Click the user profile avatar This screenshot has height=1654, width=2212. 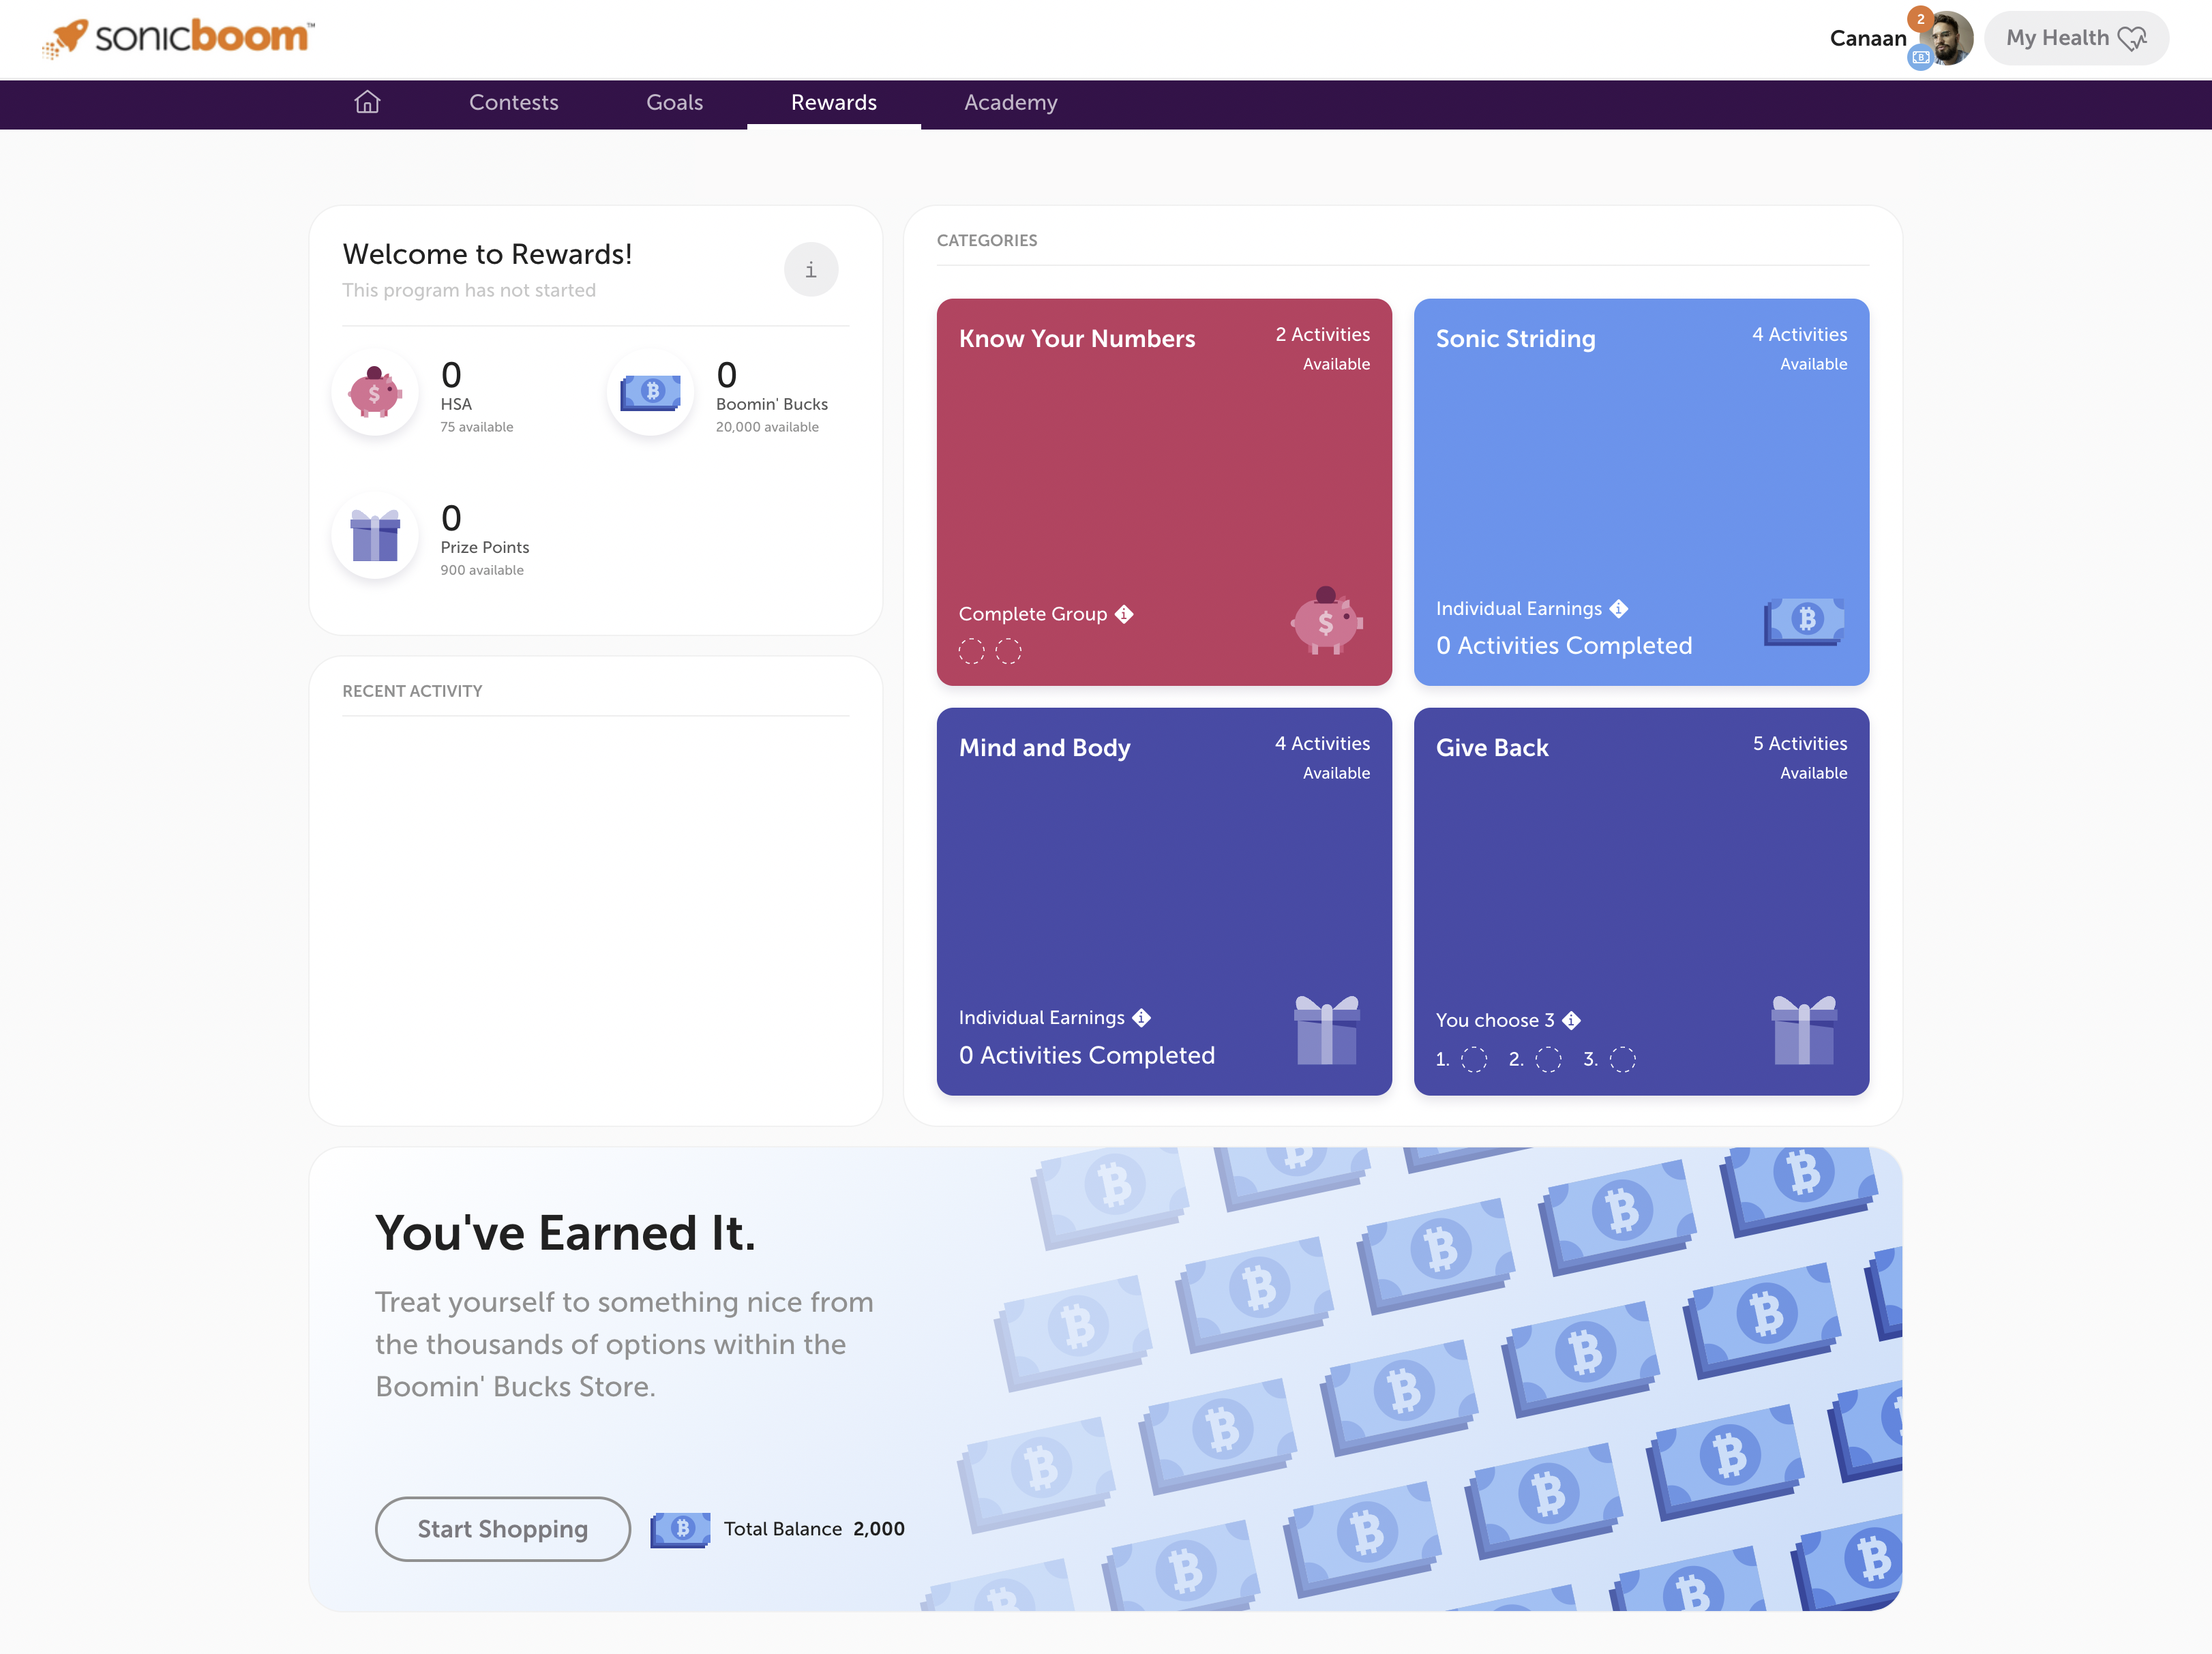[1941, 38]
